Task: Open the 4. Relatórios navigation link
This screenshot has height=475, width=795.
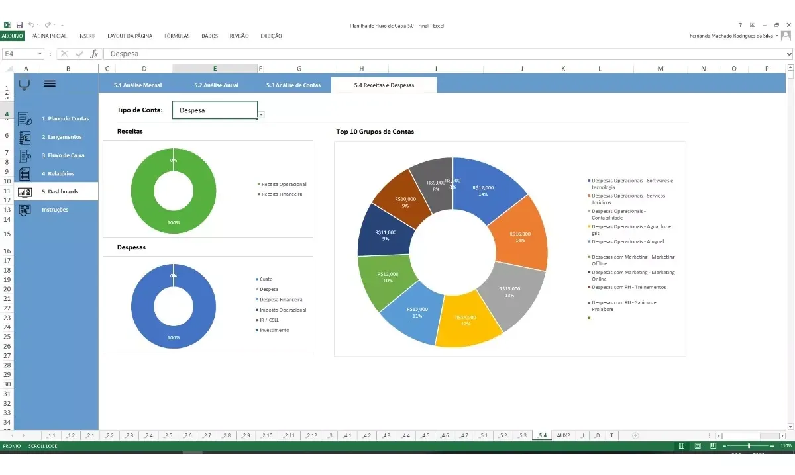Action: [x=58, y=173]
